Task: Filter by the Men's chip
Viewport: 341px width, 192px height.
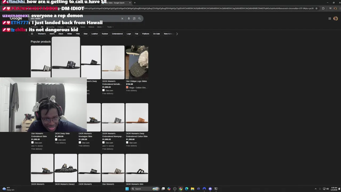Action: (x=52, y=34)
